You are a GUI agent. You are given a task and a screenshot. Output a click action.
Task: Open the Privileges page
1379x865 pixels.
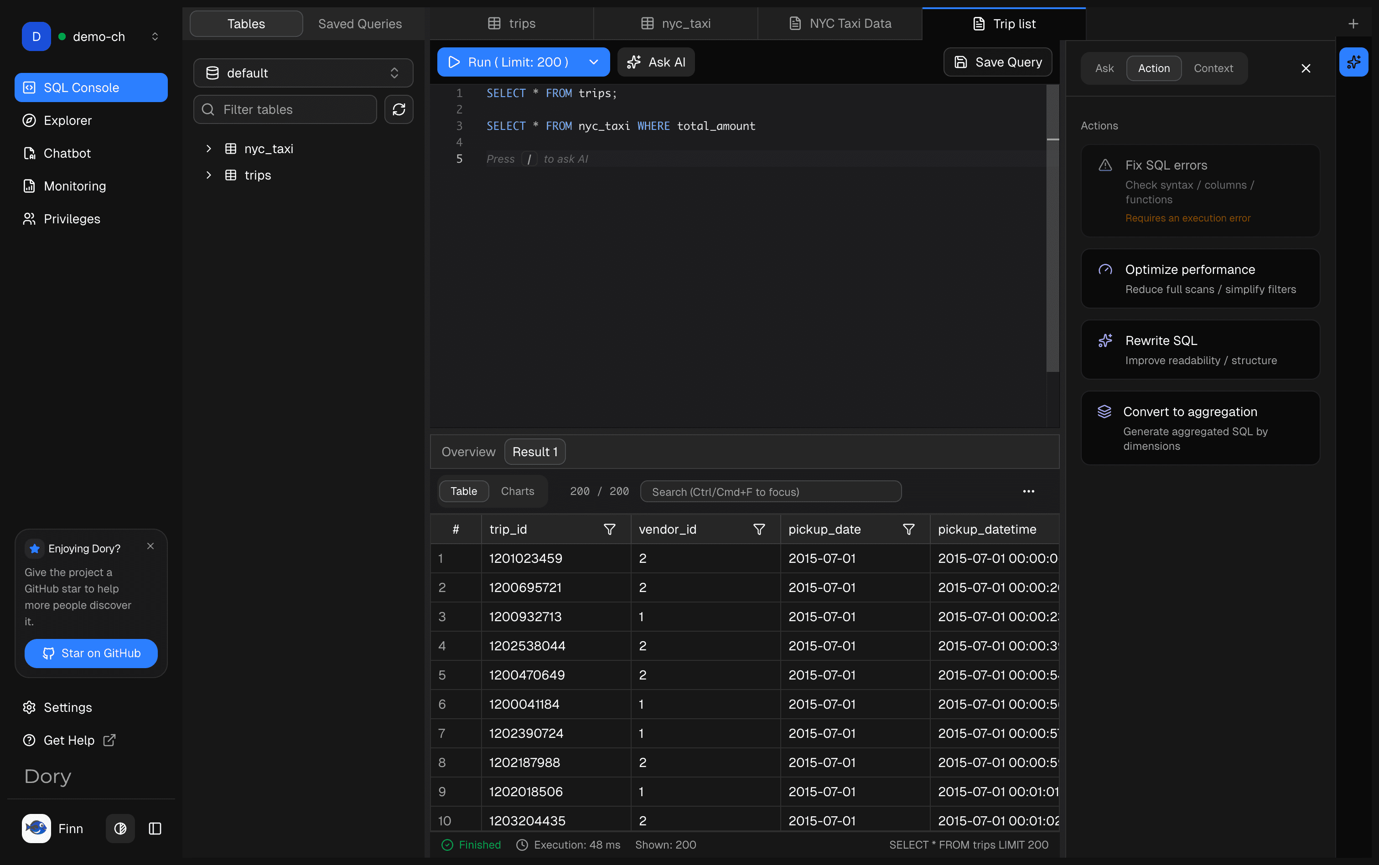tap(91, 219)
